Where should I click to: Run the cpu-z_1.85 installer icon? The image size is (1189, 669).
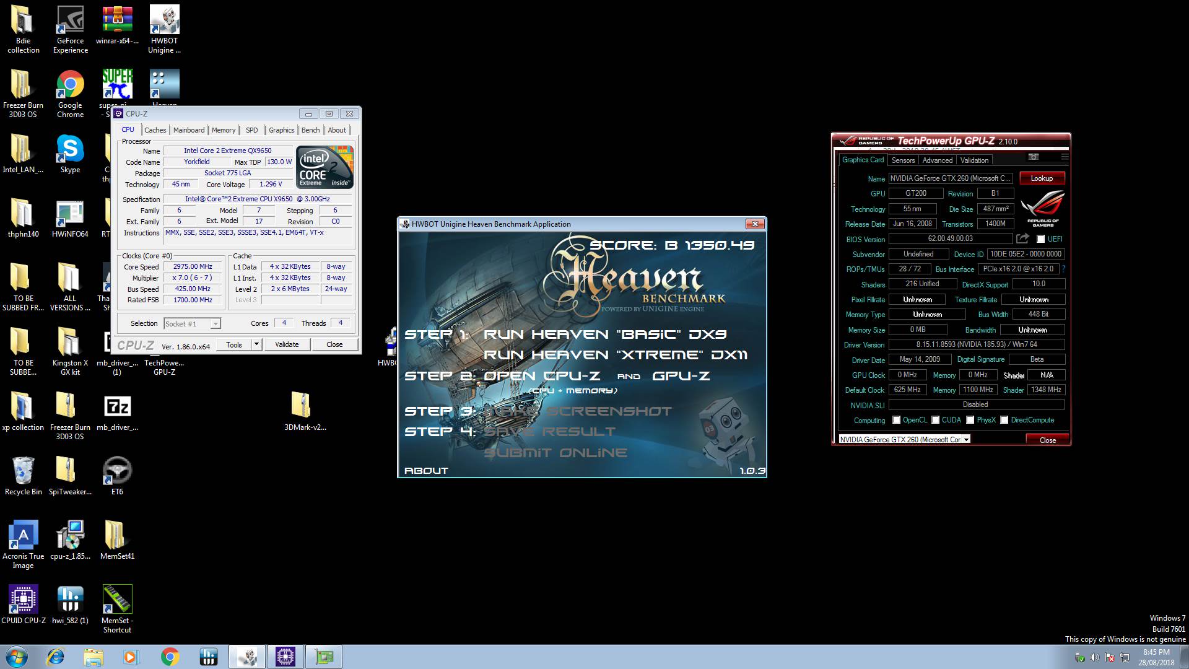70,540
